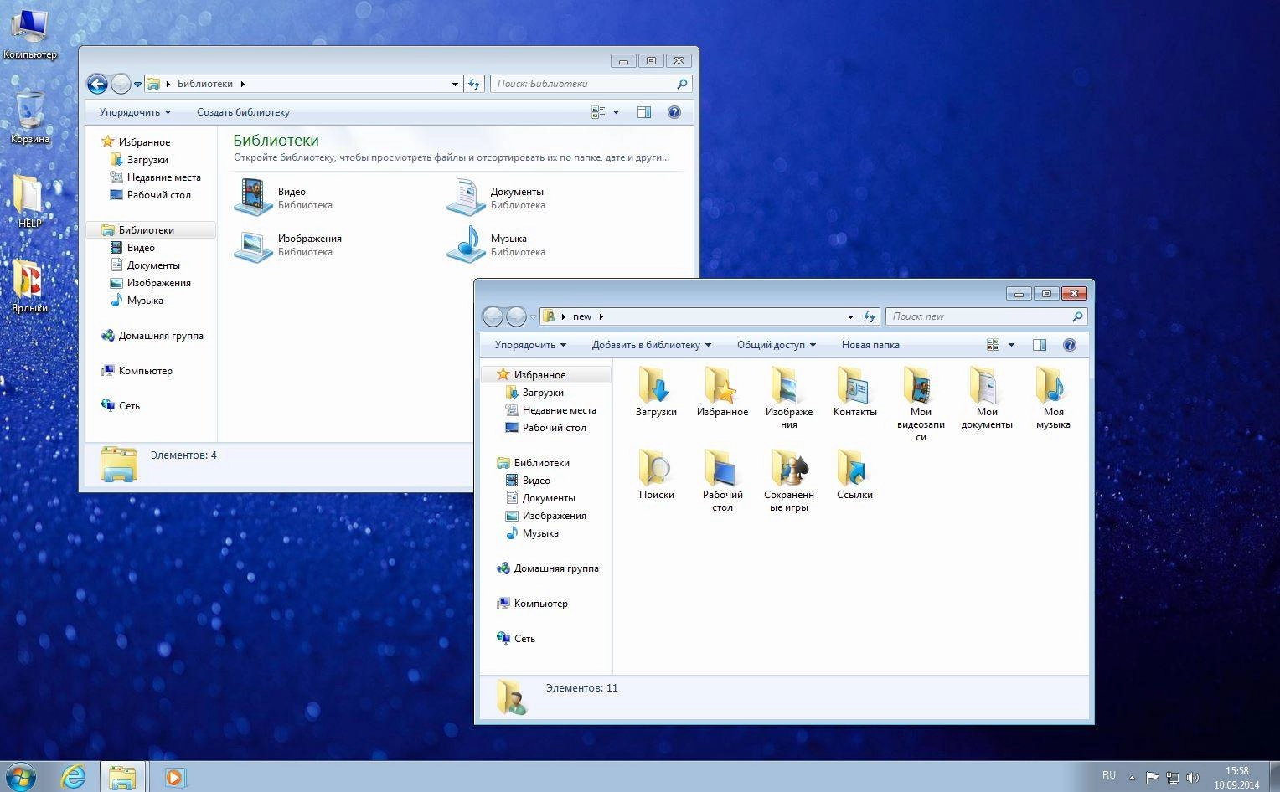Expand address history dropdown in Библиотеки window
The width and height of the screenshot is (1280, 792).
[455, 84]
